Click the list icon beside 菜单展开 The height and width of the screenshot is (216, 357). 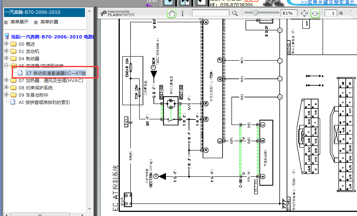(6, 22)
